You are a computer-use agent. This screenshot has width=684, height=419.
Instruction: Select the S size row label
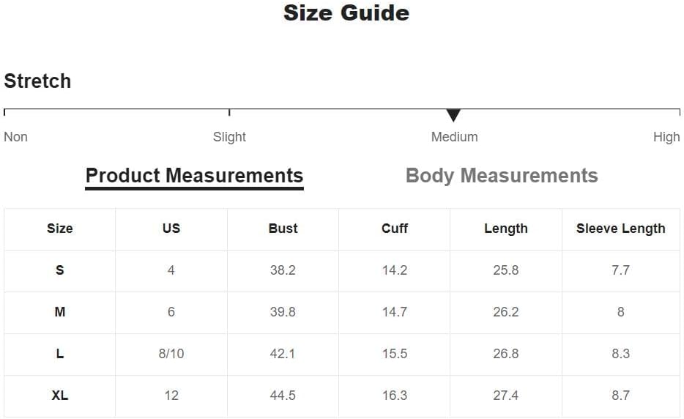pos(60,270)
